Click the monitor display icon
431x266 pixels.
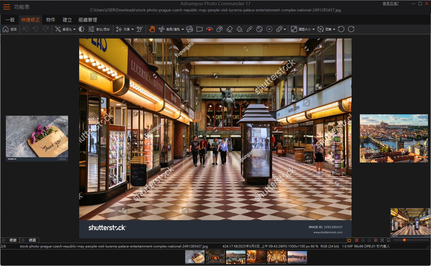pos(389,240)
